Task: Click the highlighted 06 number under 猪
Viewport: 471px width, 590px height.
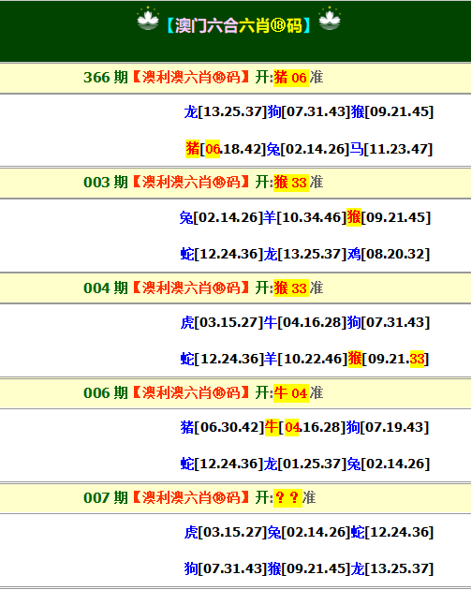Action: 213,149
